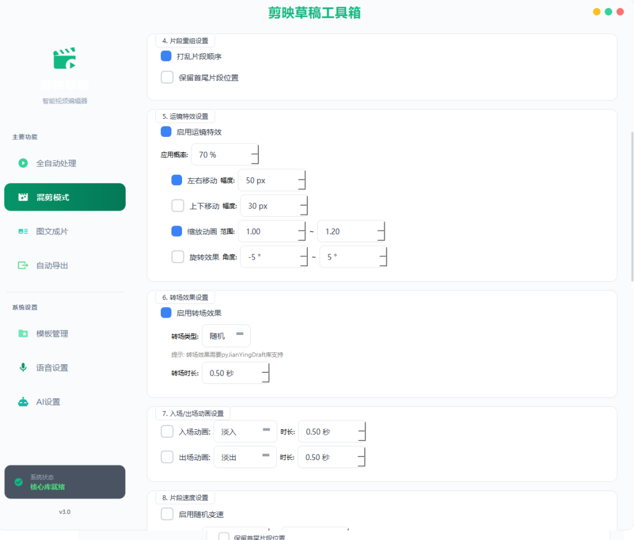This screenshot has height=540, width=634.
Task: Click the 应用概率 70 % stepper field
Action: pos(225,155)
